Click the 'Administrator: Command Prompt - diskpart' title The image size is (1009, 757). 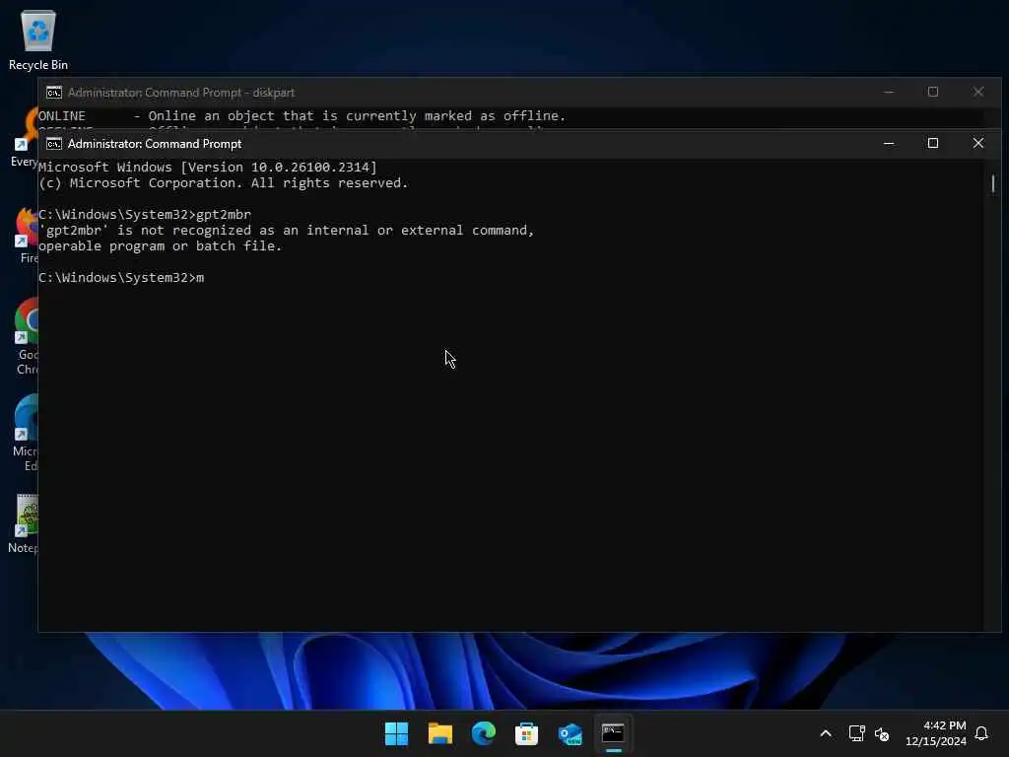point(181,93)
